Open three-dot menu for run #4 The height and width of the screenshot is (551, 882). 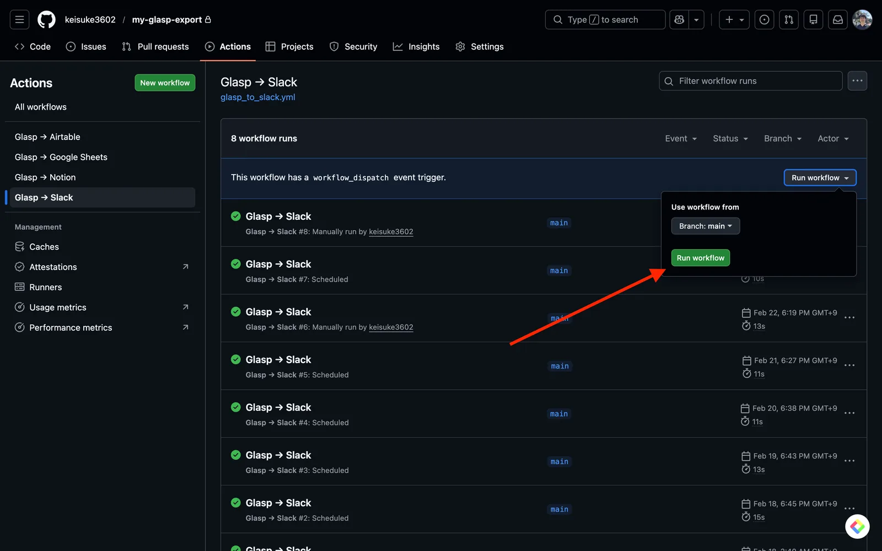pos(849,413)
